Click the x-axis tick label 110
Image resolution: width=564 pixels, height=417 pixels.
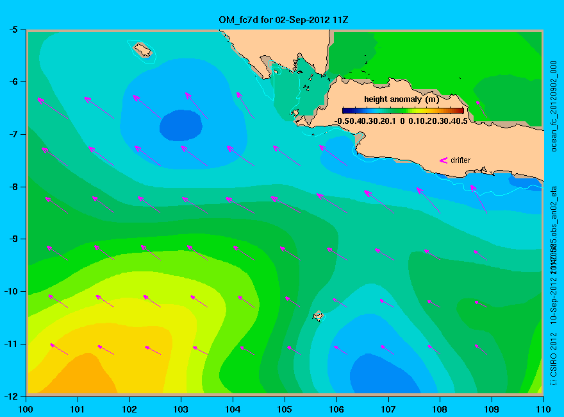(x=543, y=409)
